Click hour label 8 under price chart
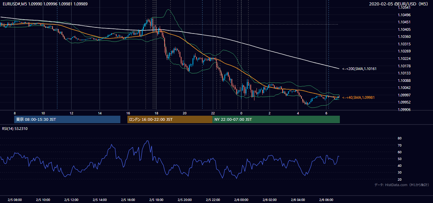Screen dimensions: 433x203 [x=15, y=113]
